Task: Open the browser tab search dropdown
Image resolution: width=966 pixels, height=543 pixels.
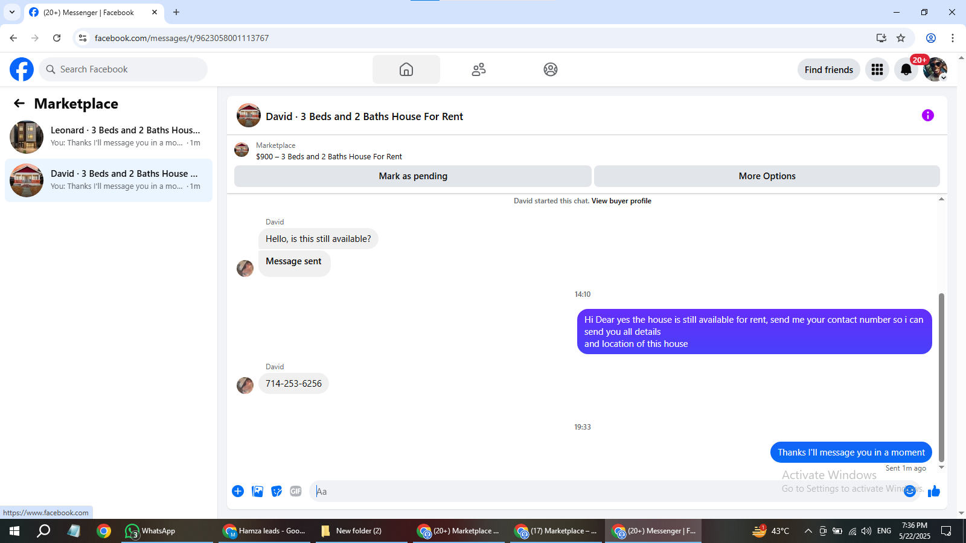Action: (x=12, y=12)
